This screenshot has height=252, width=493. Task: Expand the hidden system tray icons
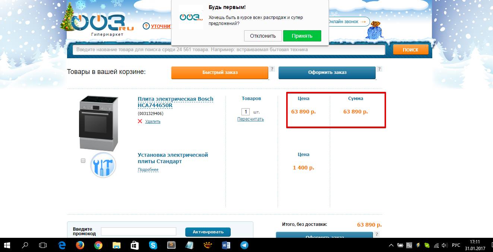click(391, 245)
